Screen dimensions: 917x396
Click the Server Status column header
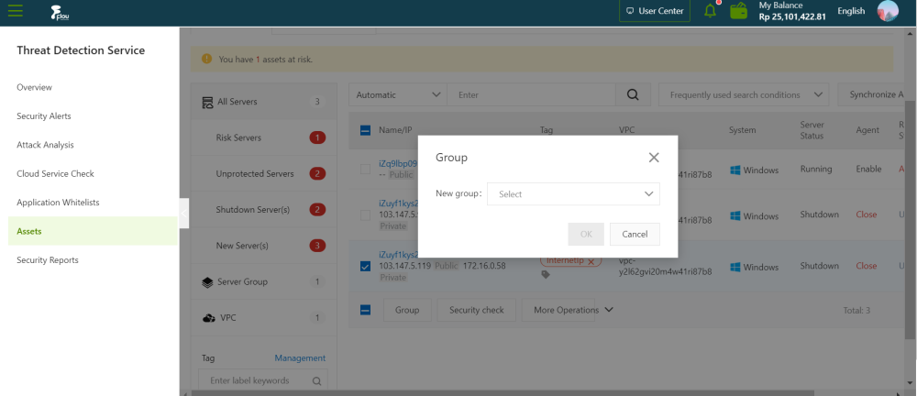click(812, 130)
